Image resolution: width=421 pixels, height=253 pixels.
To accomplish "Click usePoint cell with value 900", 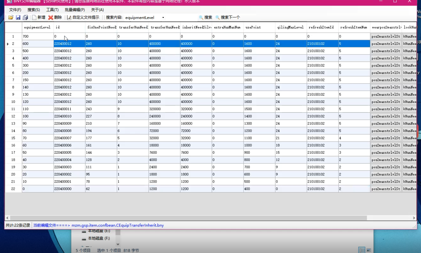I will 259,153.
